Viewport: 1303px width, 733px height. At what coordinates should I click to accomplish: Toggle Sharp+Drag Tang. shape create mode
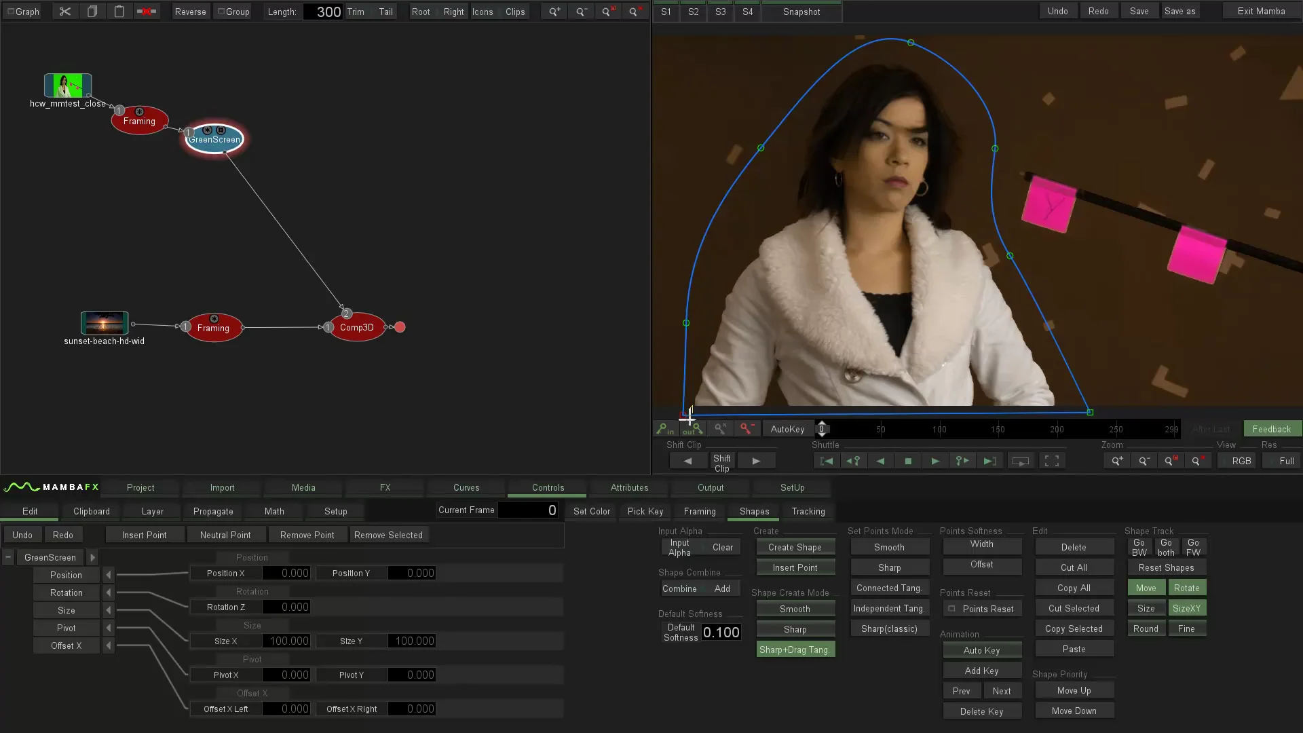tap(795, 650)
